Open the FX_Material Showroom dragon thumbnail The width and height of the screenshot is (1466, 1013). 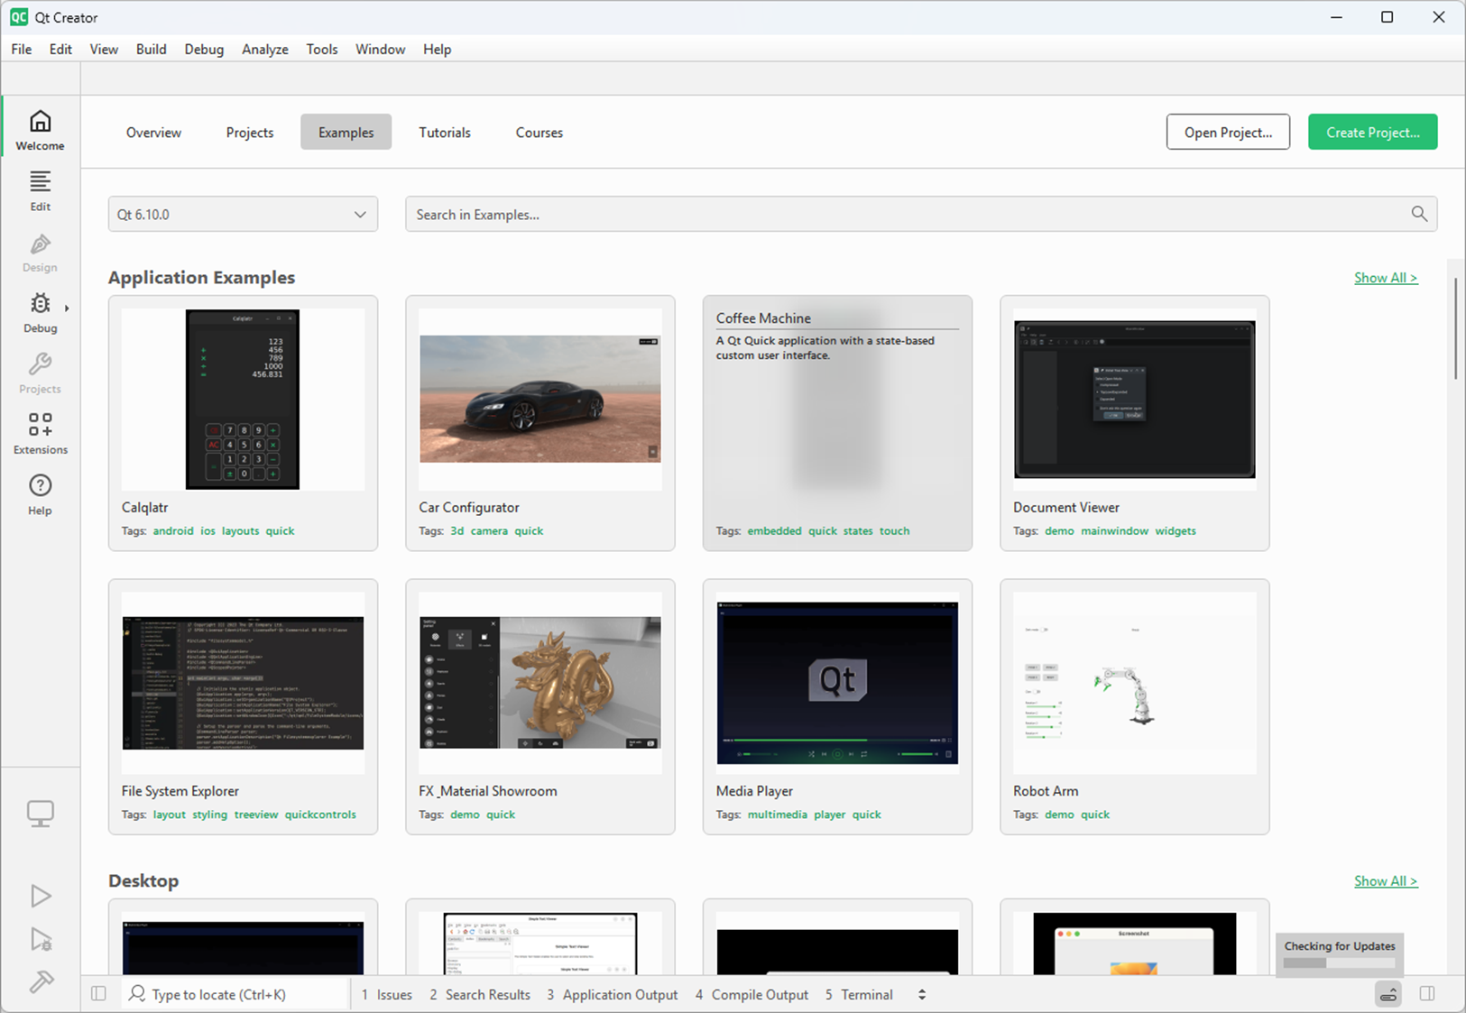coord(540,683)
